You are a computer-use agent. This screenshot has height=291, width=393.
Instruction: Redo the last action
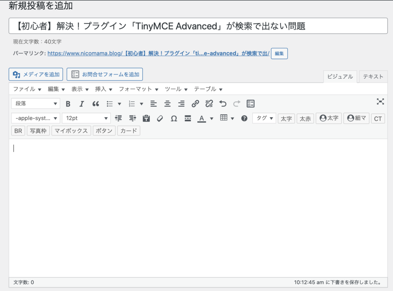point(236,104)
